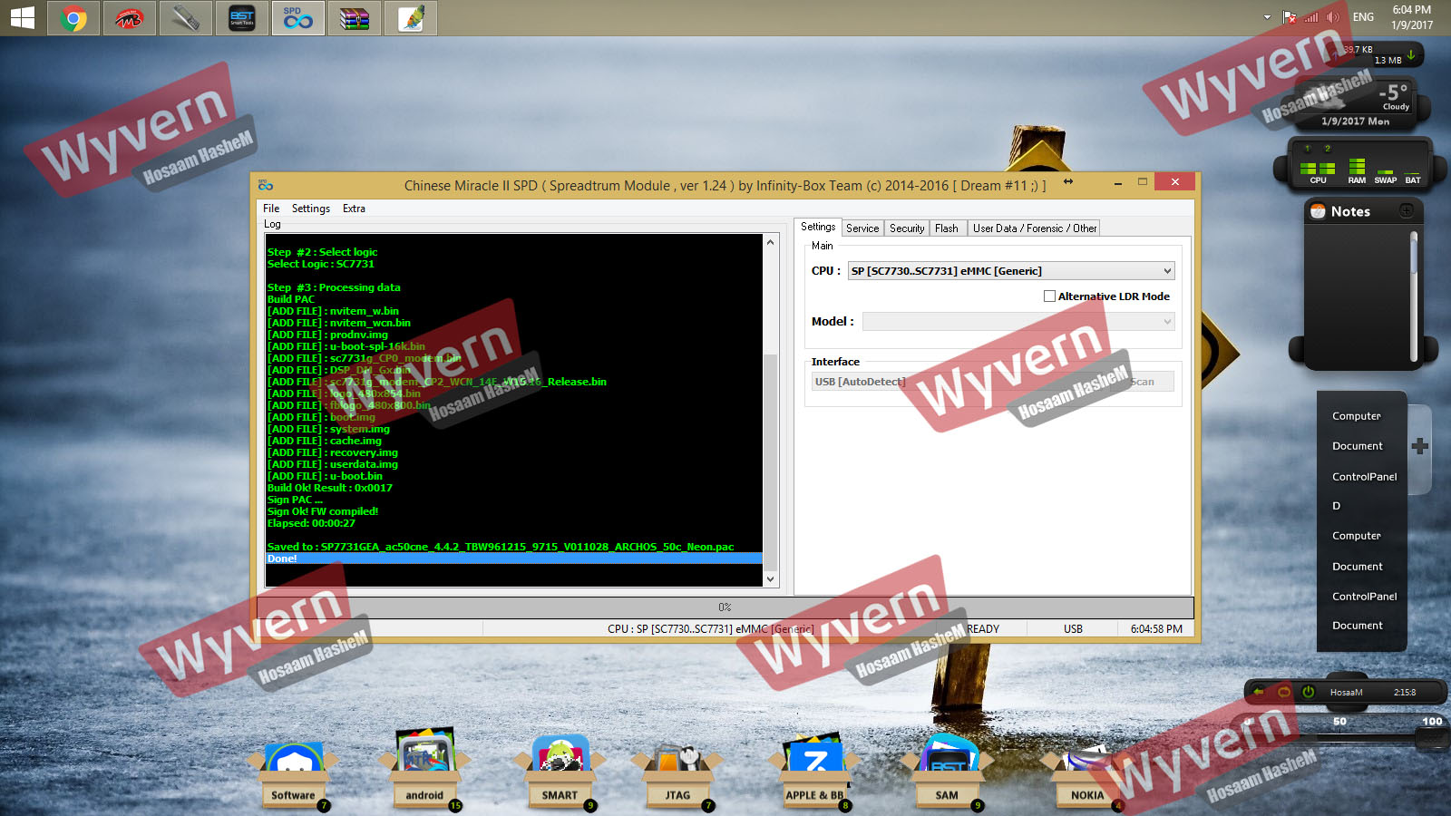The height and width of the screenshot is (816, 1451).
Task: Click the Notes widget notepad icon
Action: click(1318, 211)
